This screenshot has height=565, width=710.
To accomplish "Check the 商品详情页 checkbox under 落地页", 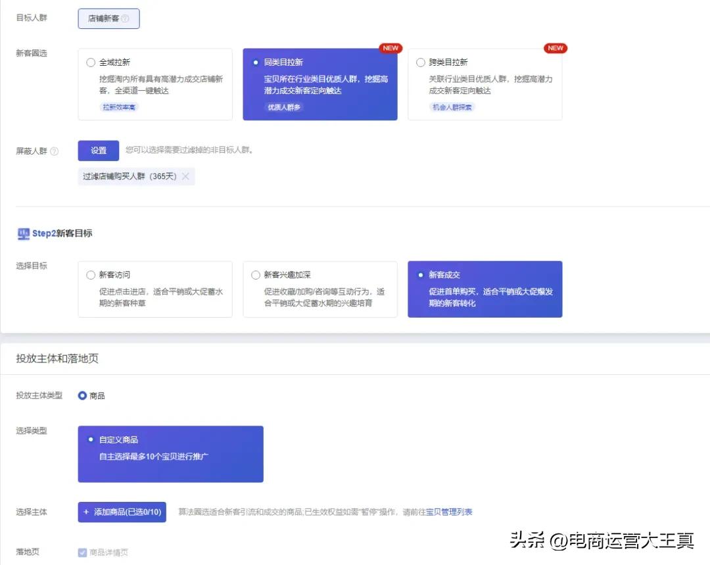I will pos(82,553).
